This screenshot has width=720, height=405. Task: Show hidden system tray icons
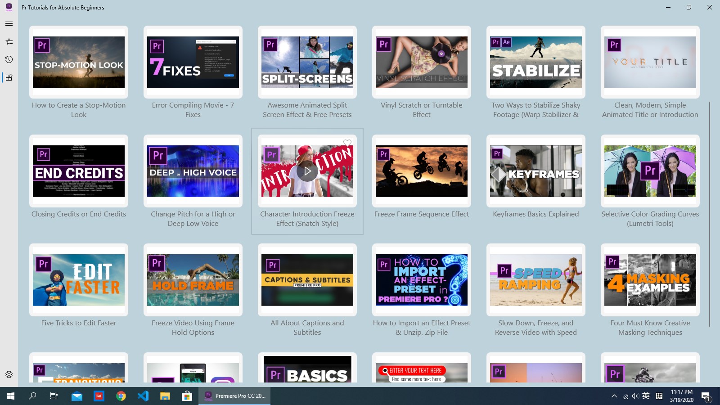614,396
